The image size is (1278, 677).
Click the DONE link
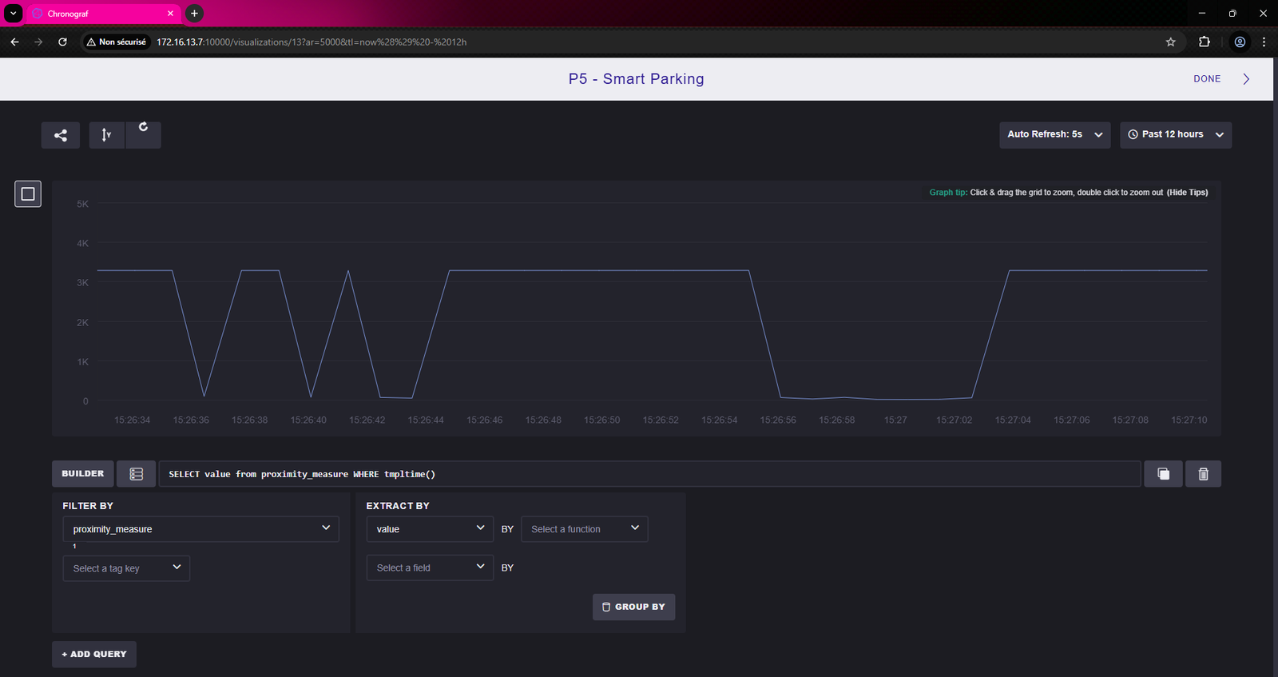point(1206,79)
